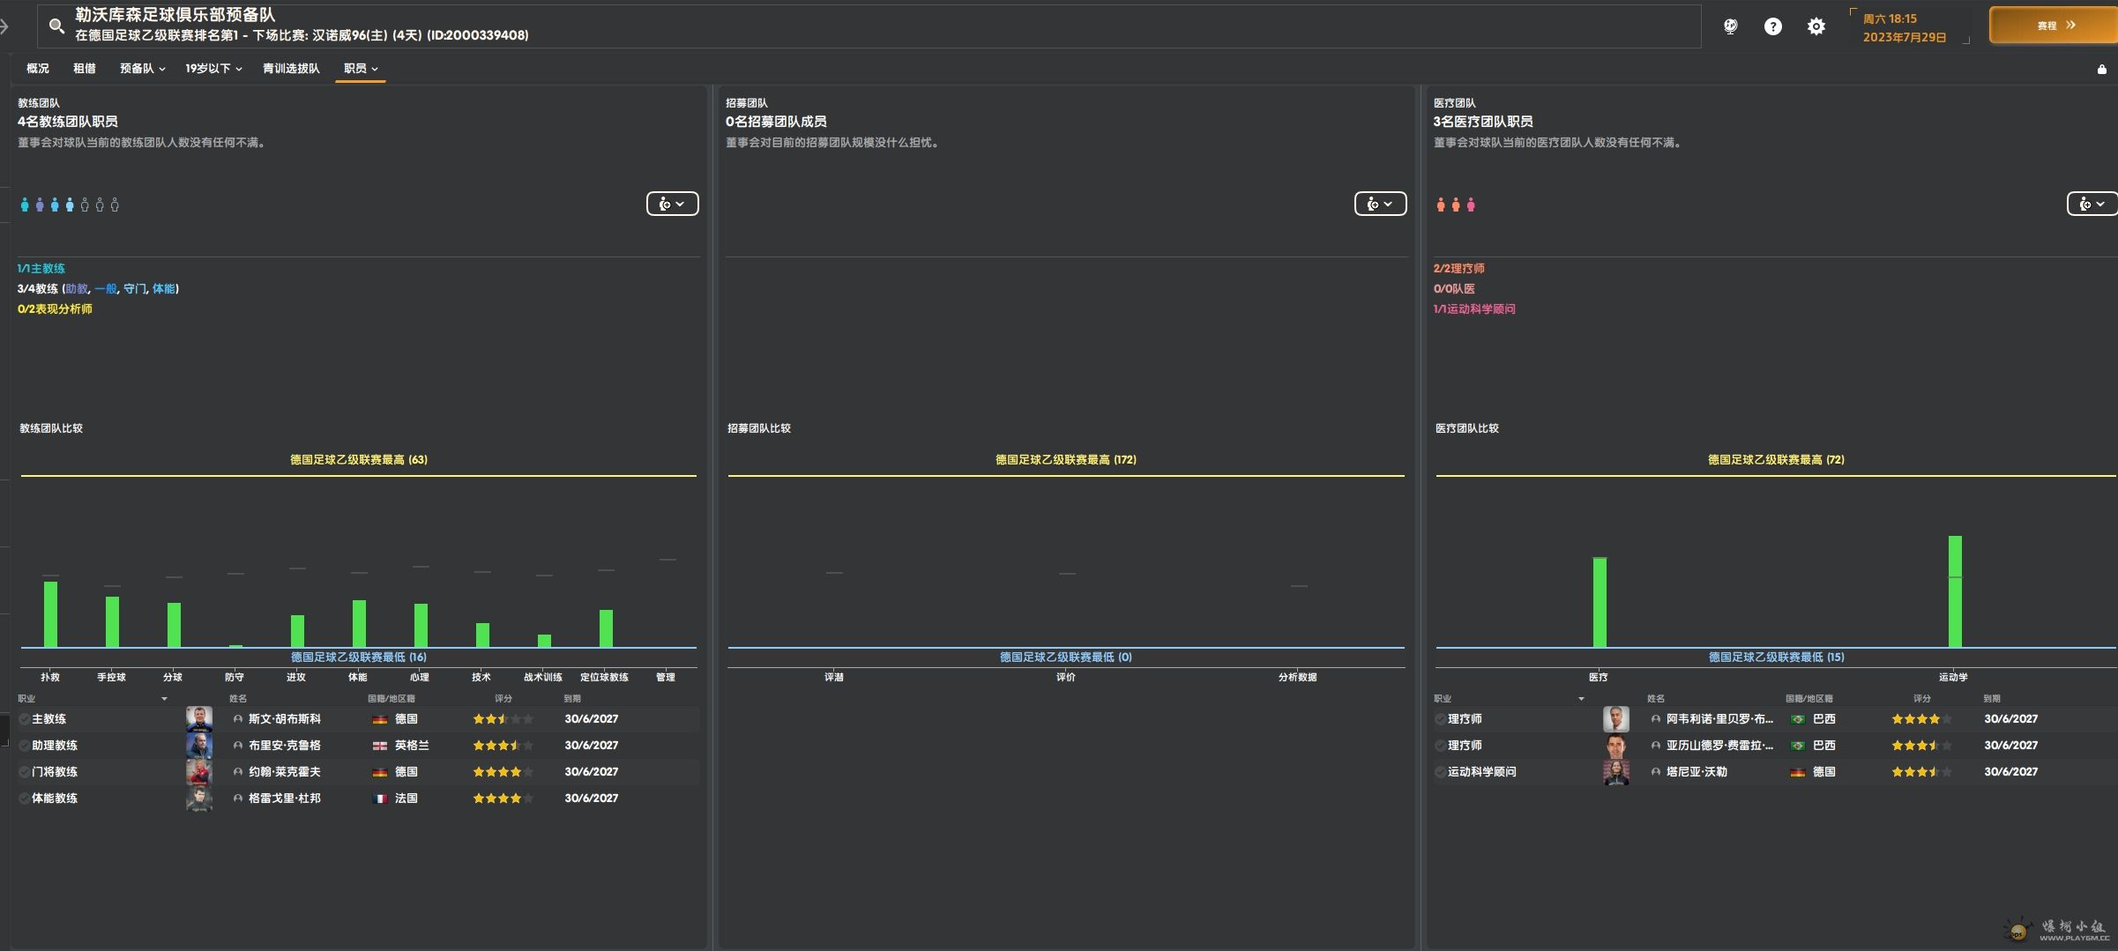This screenshot has height=951, width=2118.
Task: Toggle selection circle for second 理疗师 row
Action: 1440,746
